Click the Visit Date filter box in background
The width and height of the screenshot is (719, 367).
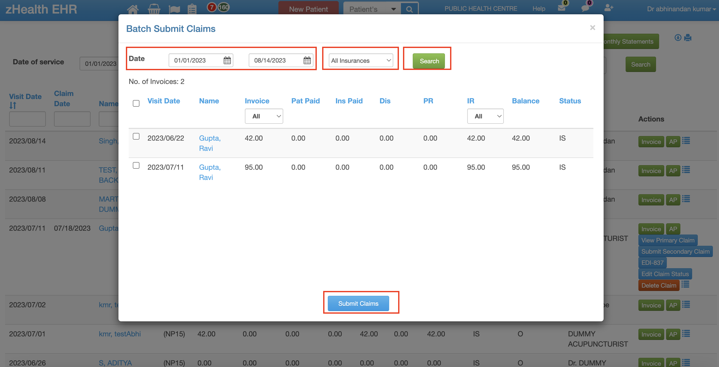click(x=27, y=119)
